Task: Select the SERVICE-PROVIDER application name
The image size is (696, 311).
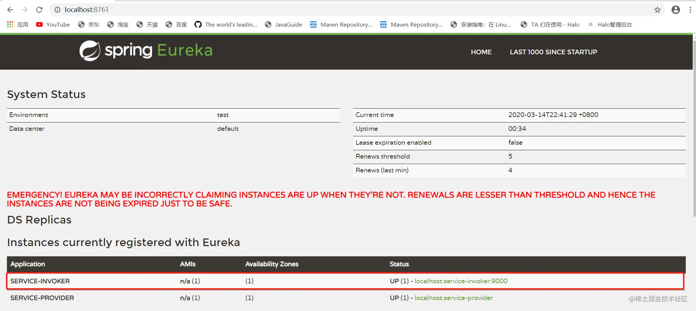Action: click(42, 298)
